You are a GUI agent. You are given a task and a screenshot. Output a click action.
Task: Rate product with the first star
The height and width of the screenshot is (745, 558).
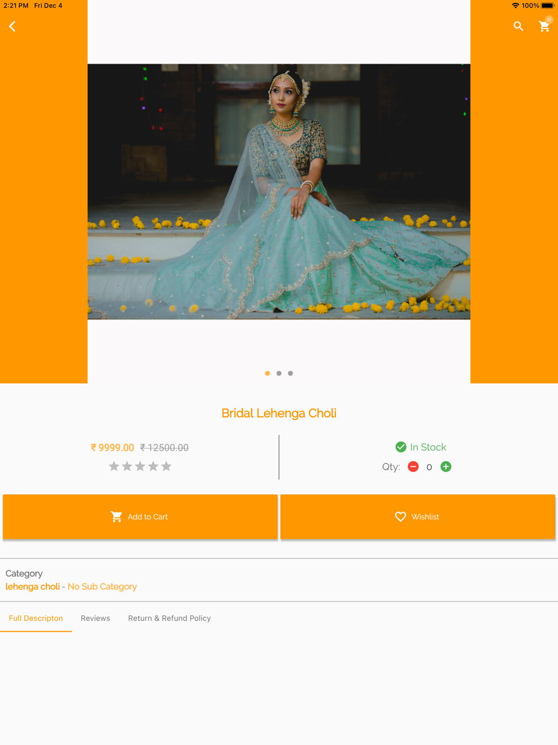(x=114, y=466)
